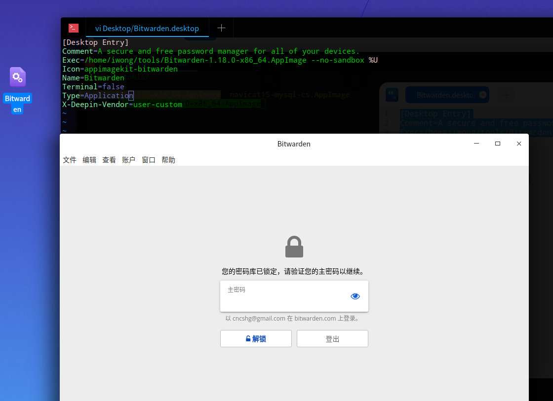Click the Bitwarden desktop shortcut icon
Screen dimensions: 553x401
tap(17, 77)
